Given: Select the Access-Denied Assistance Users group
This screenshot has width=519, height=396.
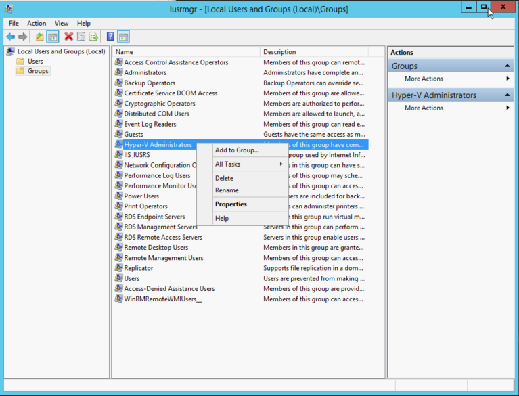Looking at the screenshot, I should tap(169, 288).
